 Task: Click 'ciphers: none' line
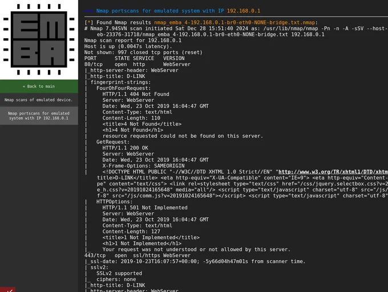[x=116, y=279]
